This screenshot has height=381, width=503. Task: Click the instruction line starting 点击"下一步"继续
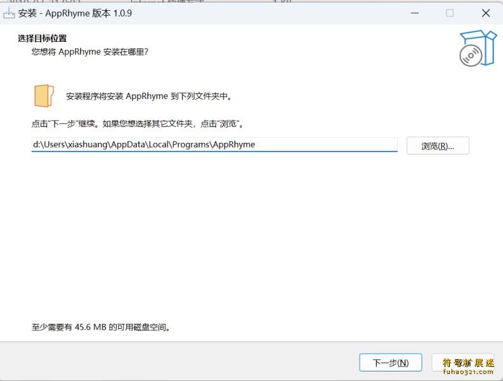point(138,123)
